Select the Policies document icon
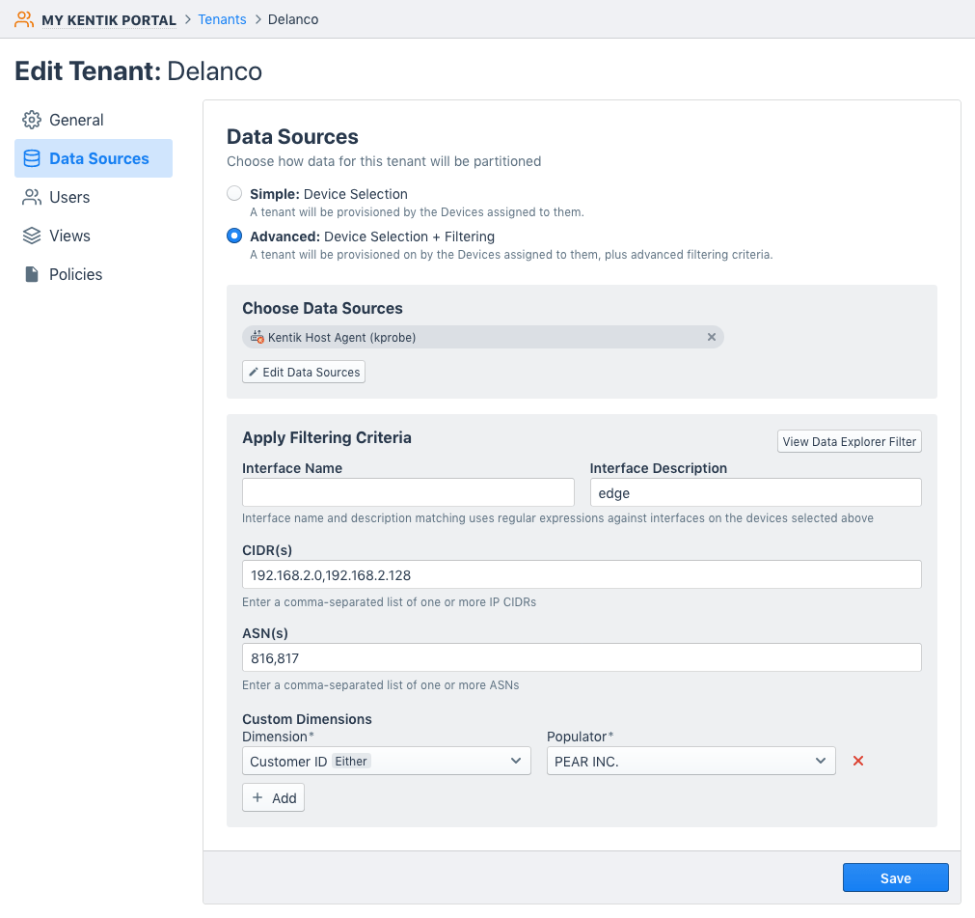Viewport: 975px width, 918px height. pos(30,274)
